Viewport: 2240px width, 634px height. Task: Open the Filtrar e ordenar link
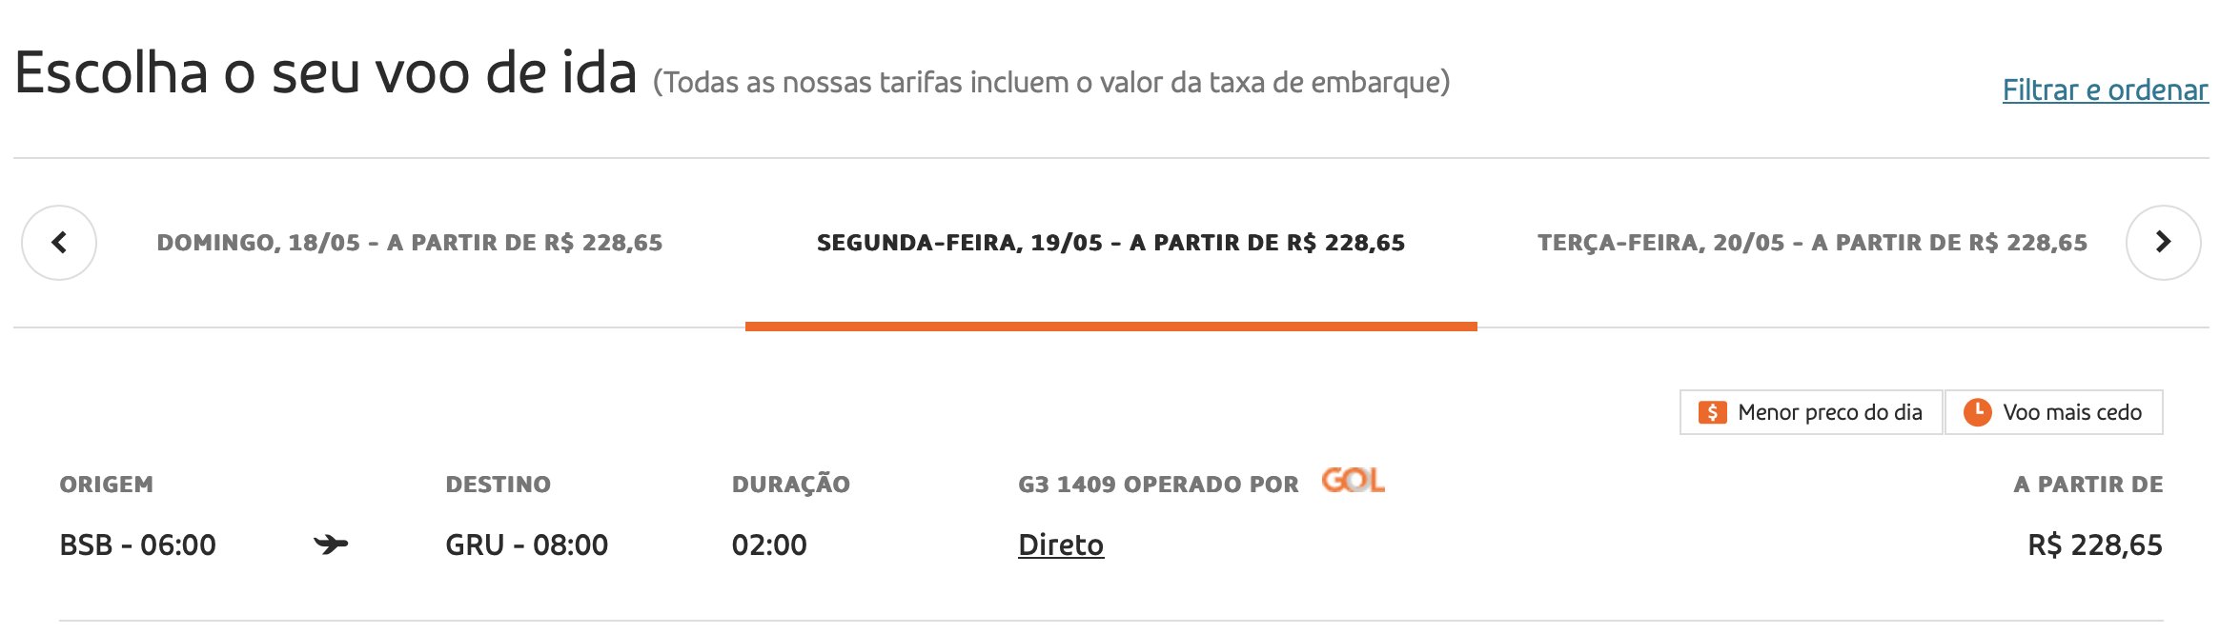pos(2105,89)
